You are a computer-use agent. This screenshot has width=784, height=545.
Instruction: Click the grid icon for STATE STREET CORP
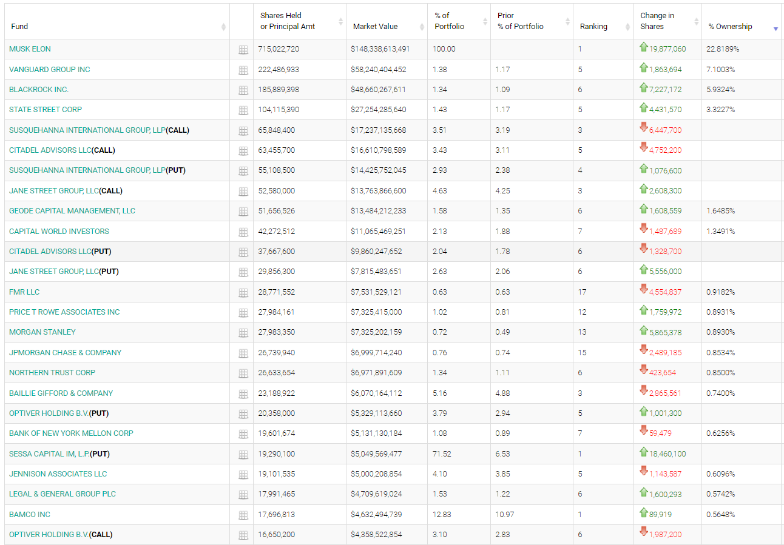click(243, 111)
